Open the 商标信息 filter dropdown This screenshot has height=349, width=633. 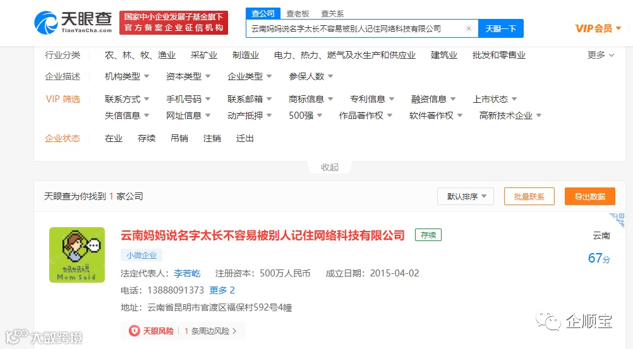[311, 99]
